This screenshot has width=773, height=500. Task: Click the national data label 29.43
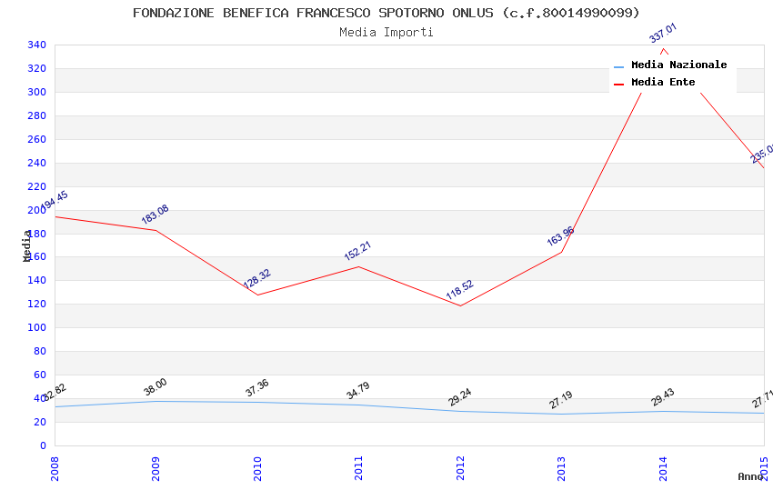coord(663,397)
